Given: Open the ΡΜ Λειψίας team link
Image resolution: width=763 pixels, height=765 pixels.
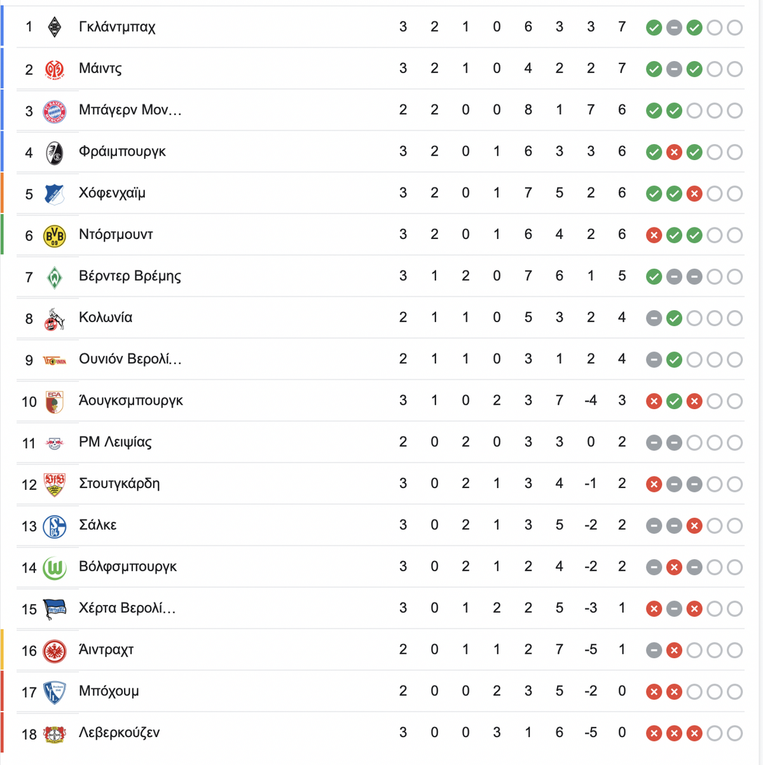Looking at the screenshot, I should coord(115,442).
